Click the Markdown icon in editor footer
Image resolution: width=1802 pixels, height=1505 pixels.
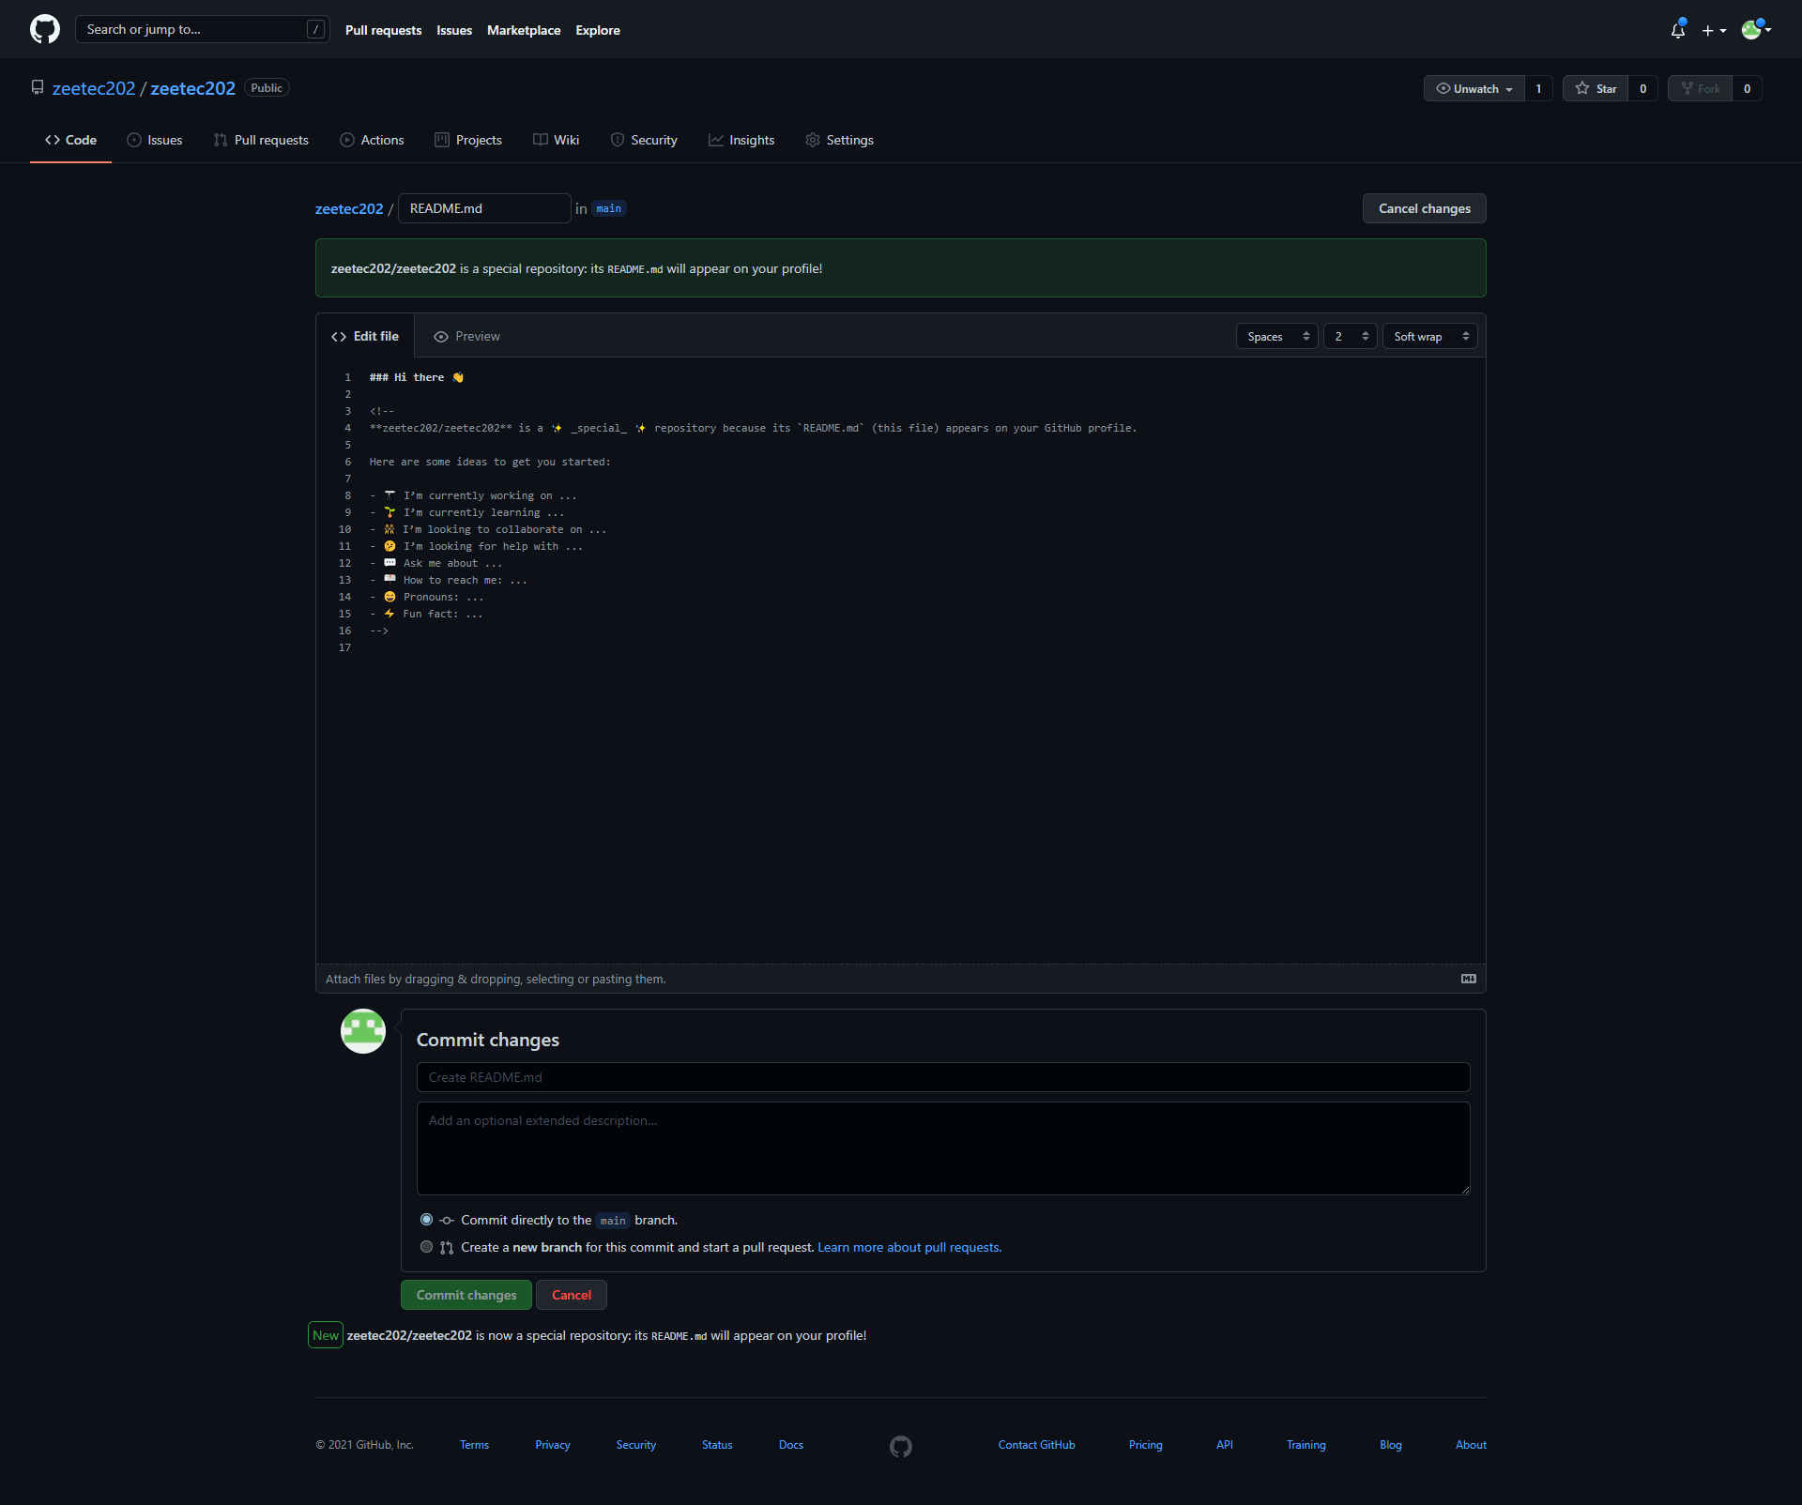point(1468,979)
